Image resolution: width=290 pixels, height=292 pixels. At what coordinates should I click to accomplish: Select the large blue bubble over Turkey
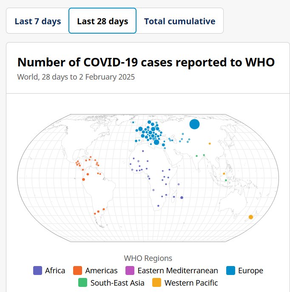(x=156, y=143)
